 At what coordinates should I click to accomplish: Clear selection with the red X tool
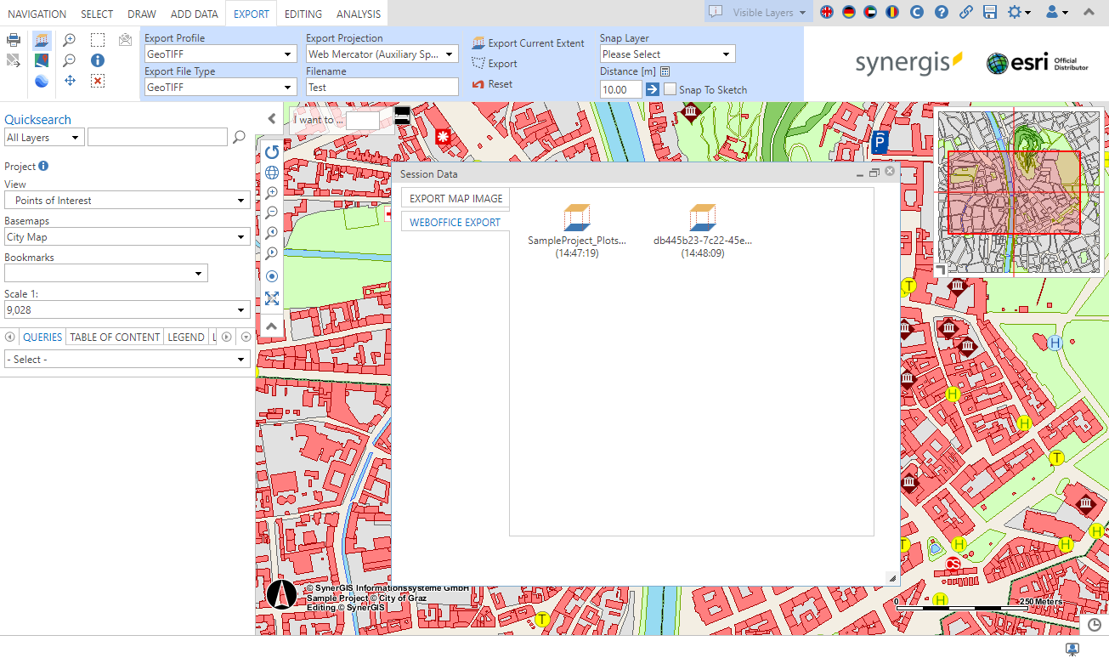96,81
